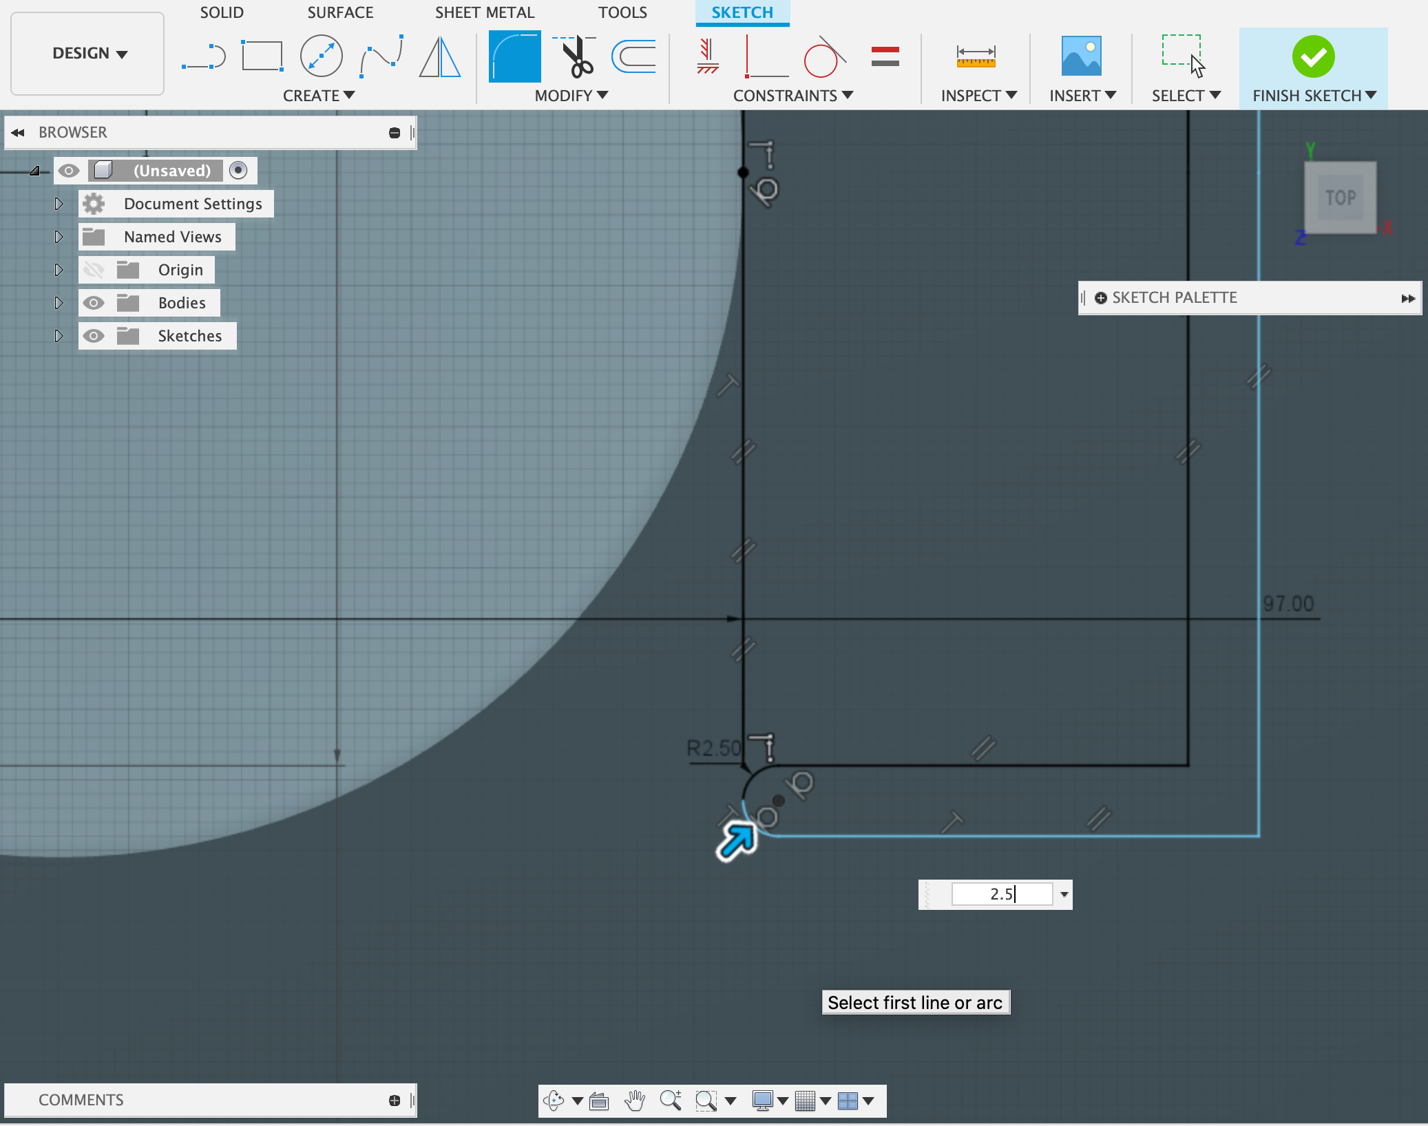The image size is (1428, 1126).
Task: Expand the Document Settings tree item
Action: pos(58,203)
